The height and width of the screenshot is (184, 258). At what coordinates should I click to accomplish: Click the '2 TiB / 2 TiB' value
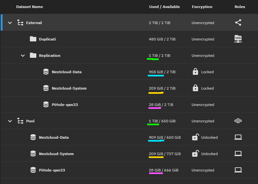click(x=160, y=23)
